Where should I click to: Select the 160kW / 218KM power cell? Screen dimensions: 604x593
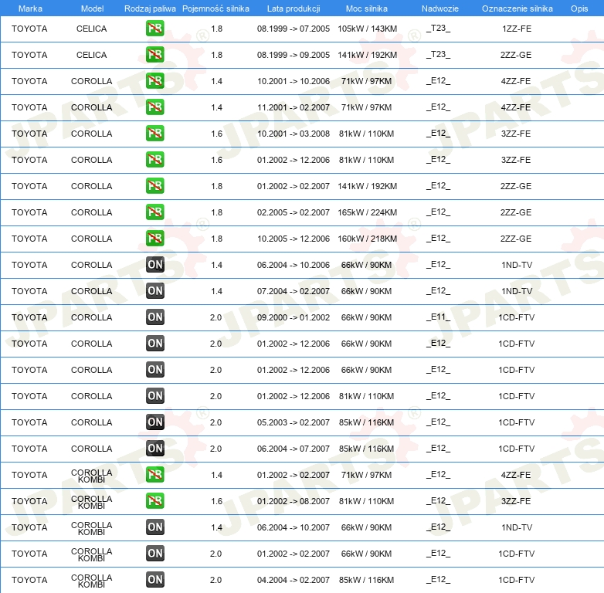click(x=367, y=239)
